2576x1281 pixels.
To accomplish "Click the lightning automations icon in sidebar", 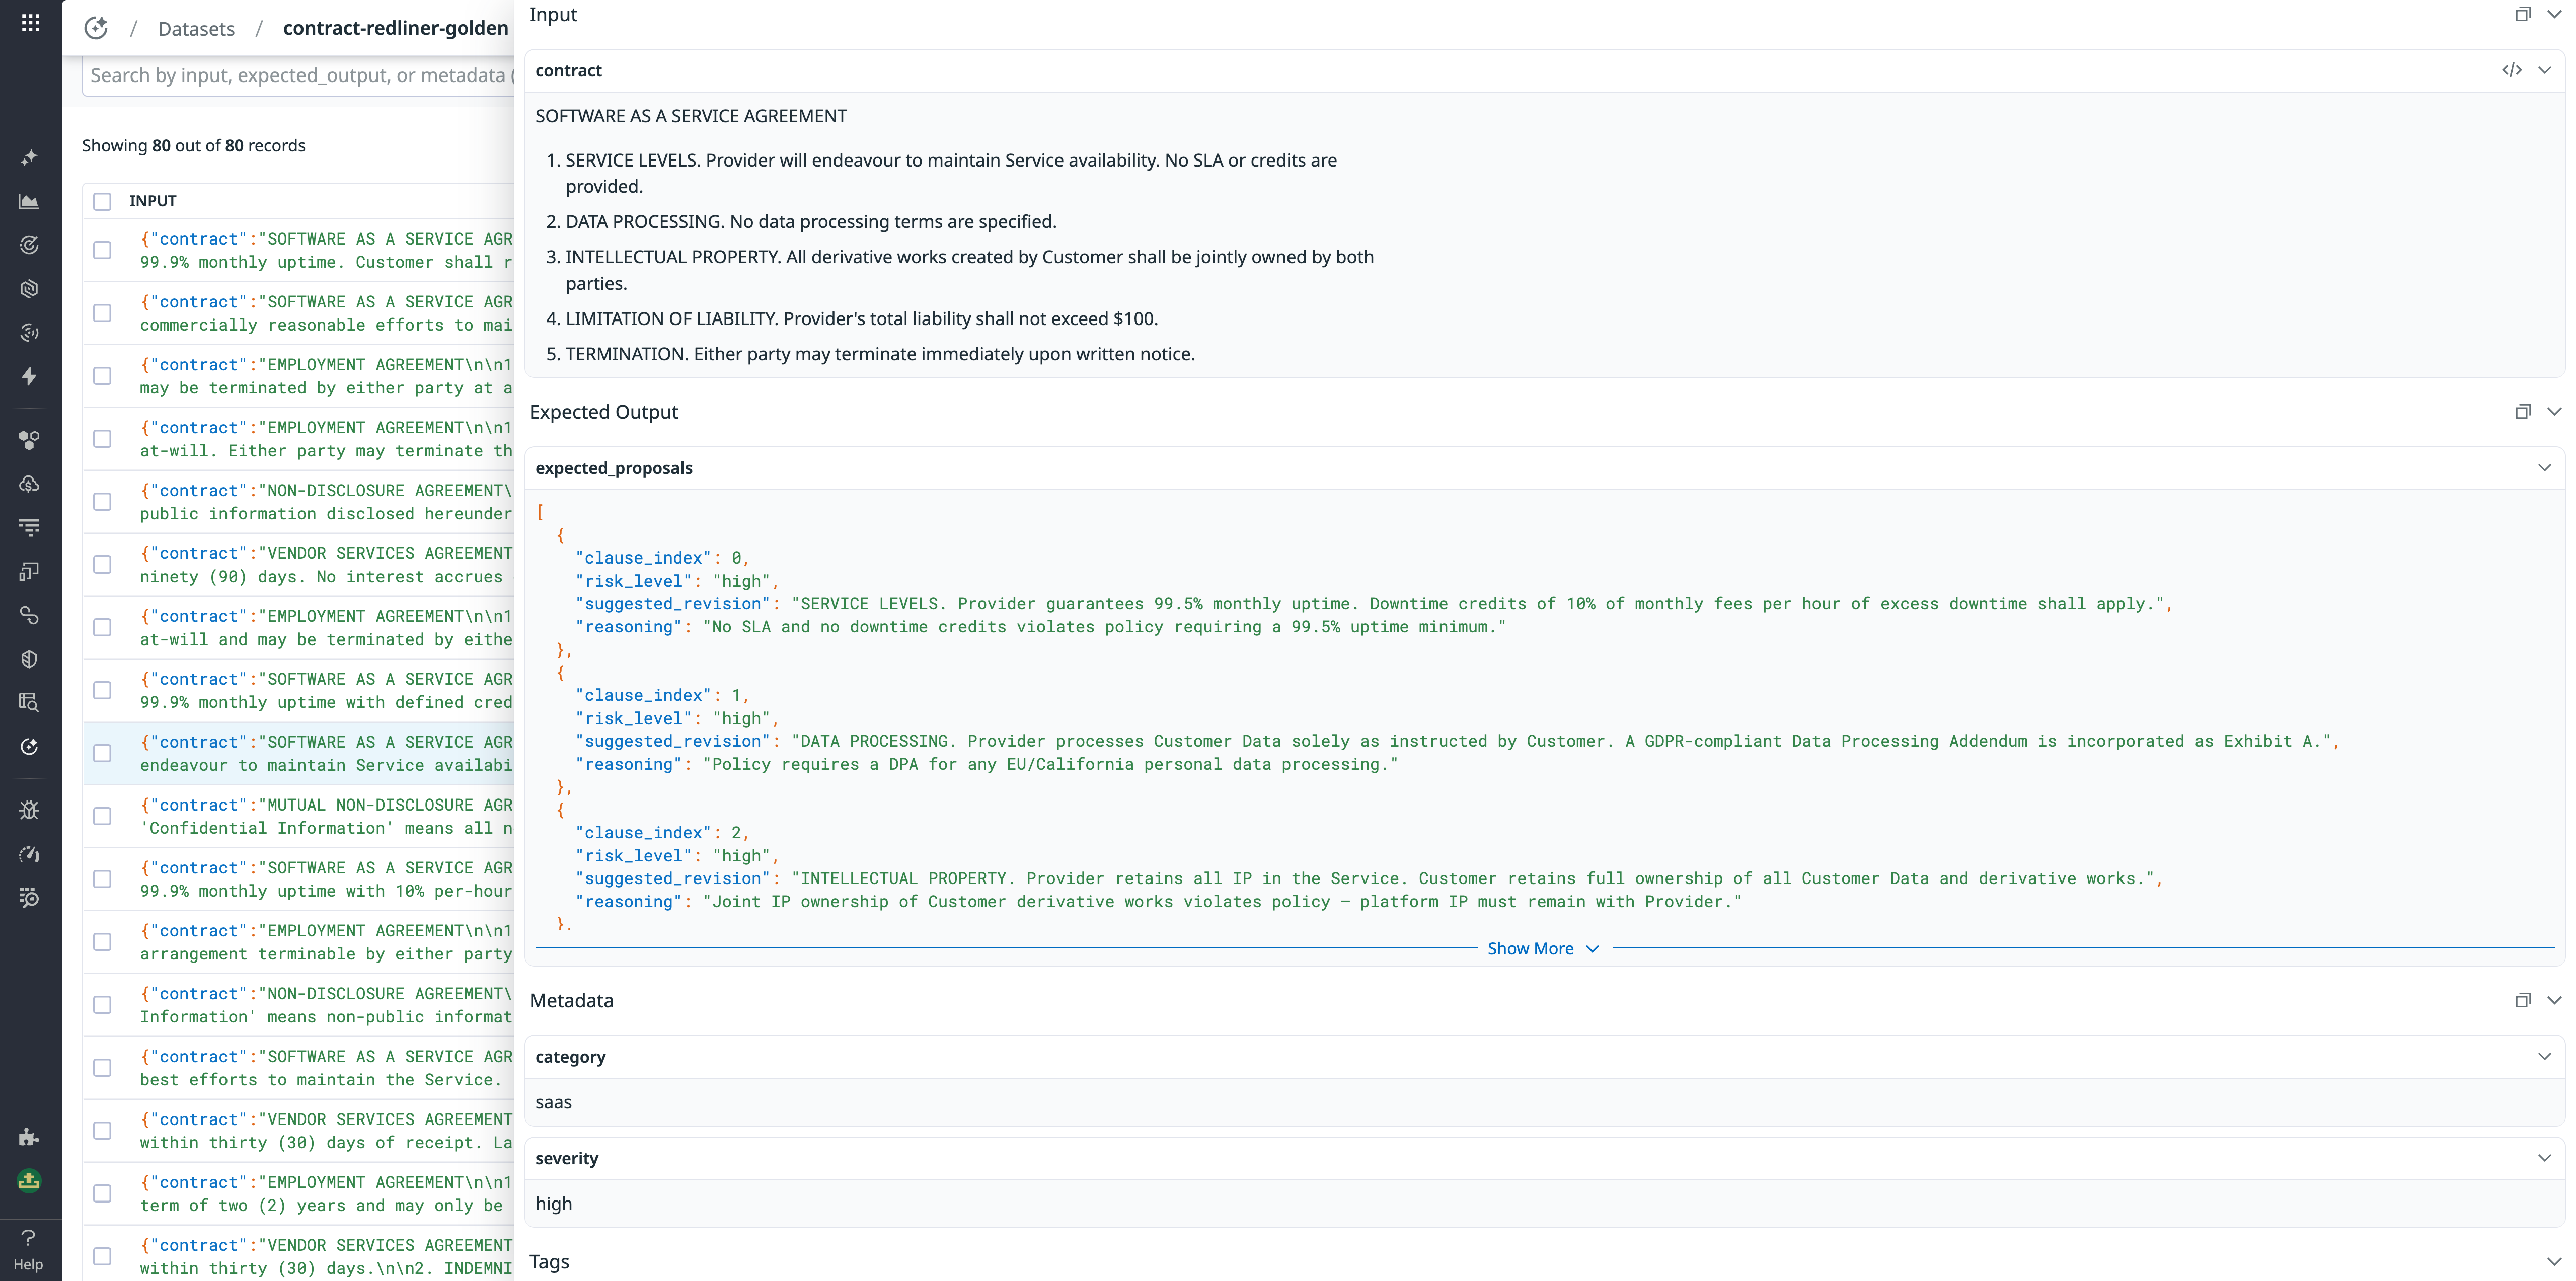I will pyautogui.click(x=30, y=377).
